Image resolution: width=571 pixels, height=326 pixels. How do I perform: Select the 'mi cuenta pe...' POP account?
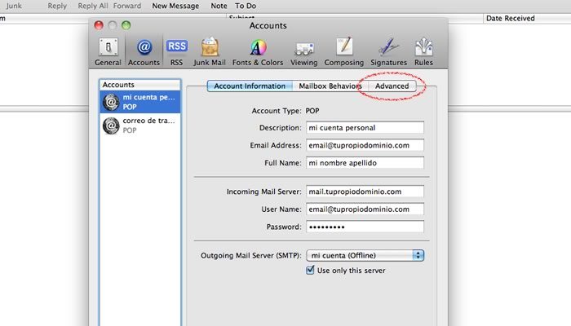(140, 102)
